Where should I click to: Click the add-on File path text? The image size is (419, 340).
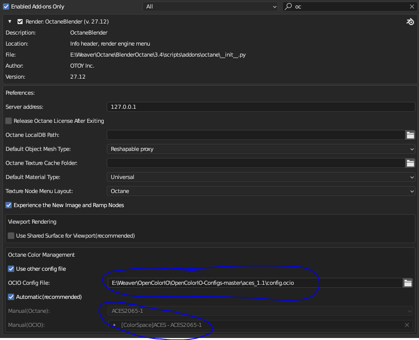(x=158, y=55)
